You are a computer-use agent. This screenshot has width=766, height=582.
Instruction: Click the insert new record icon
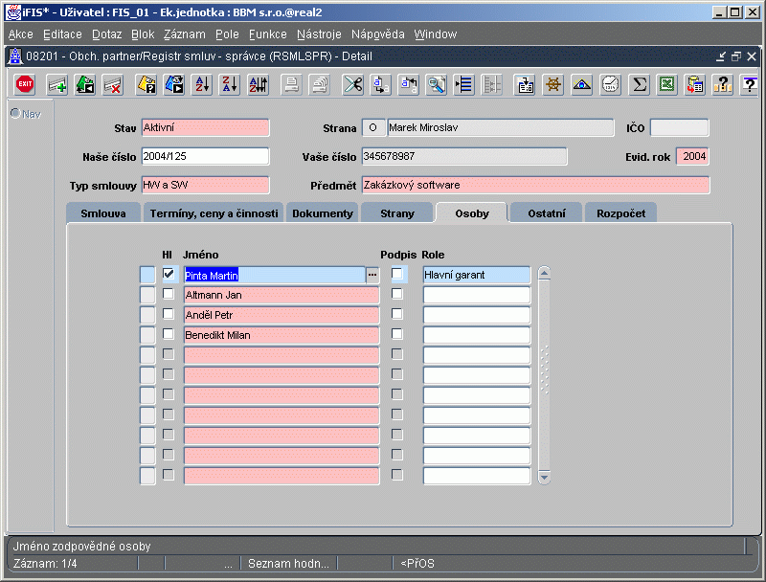click(x=57, y=84)
